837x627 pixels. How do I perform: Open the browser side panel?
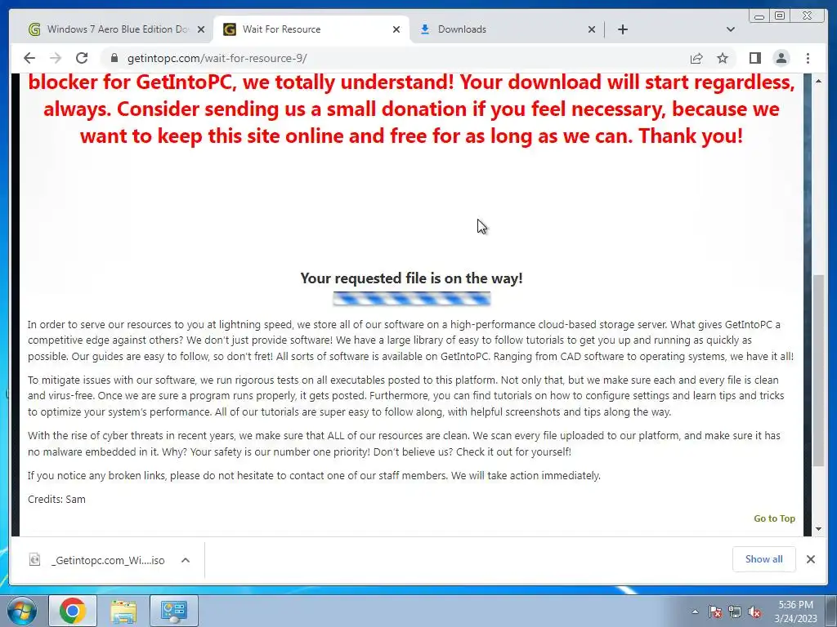[x=754, y=58]
